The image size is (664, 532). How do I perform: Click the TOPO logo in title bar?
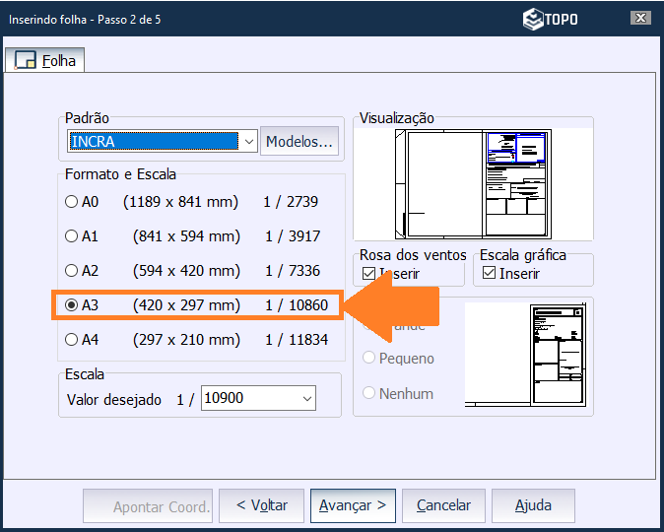[551, 18]
